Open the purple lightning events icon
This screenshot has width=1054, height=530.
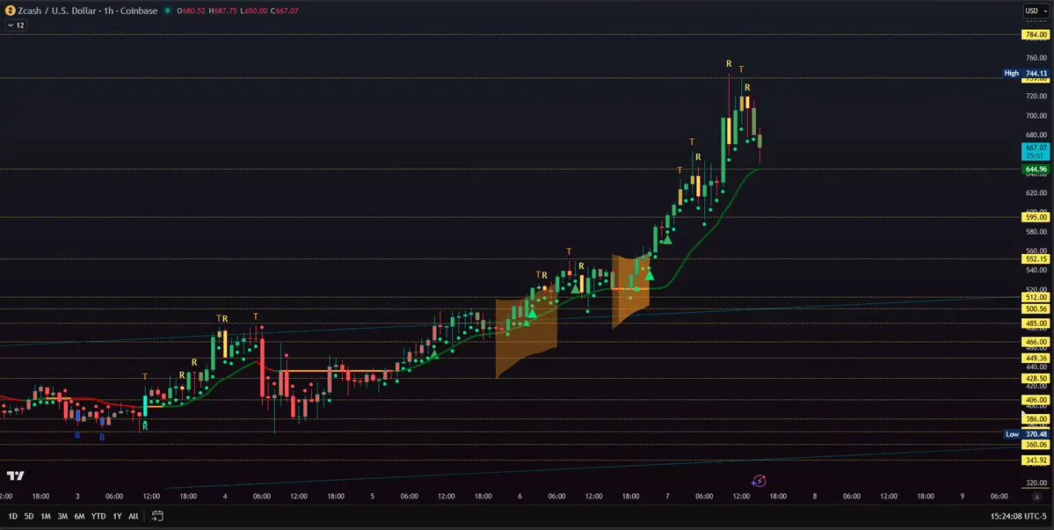[x=759, y=480]
